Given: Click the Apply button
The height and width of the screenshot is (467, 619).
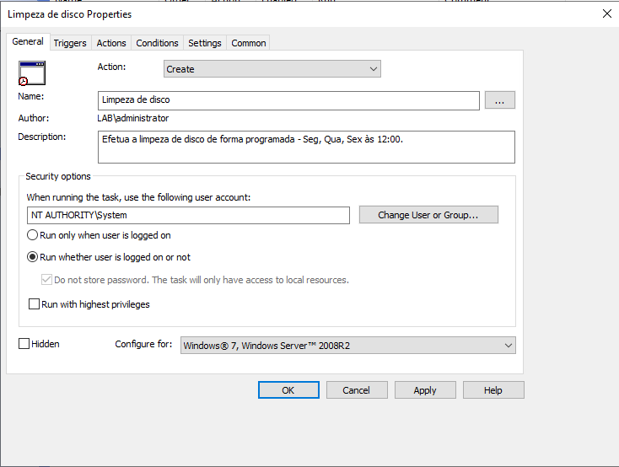Looking at the screenshot, I should pyautogui.click(x=425, y=390).
